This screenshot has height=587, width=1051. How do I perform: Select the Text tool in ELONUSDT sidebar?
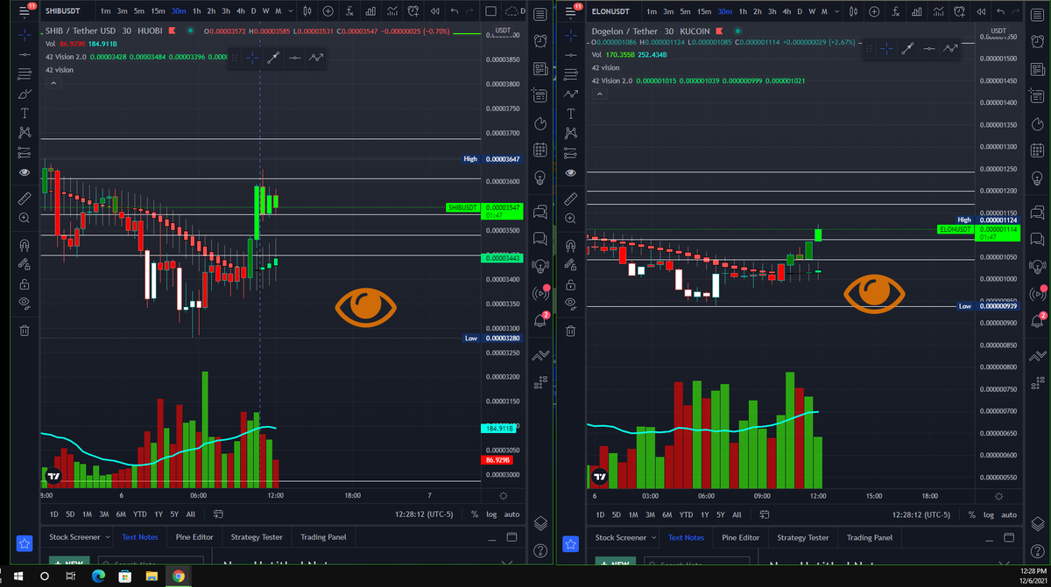pos(571,113)
